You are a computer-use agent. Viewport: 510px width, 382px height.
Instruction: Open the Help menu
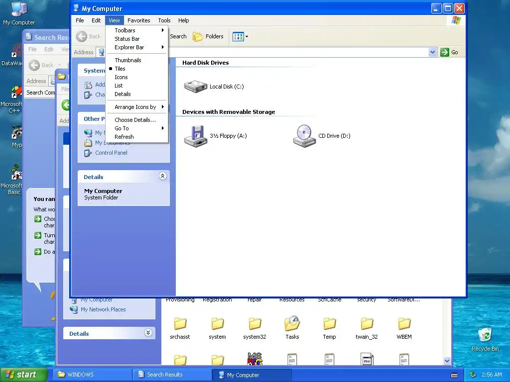tap(183, 20)
